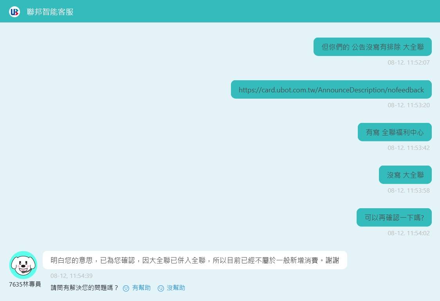Click the question 請問有解決您的問題嗎？
This screenshot has height=301, width=440.
coord(85,288)
